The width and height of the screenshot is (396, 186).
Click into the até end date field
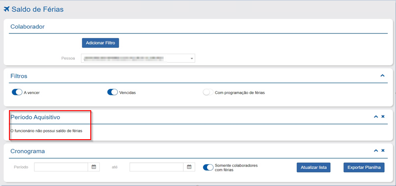coord(156,167)
